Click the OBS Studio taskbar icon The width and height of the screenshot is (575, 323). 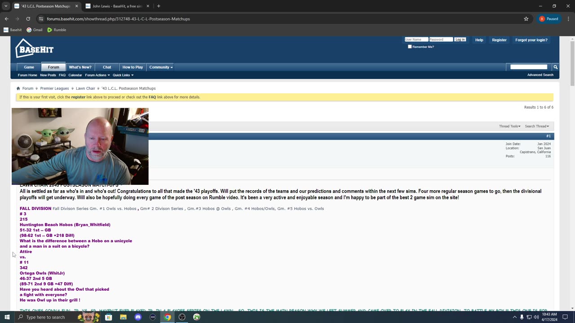182,317
